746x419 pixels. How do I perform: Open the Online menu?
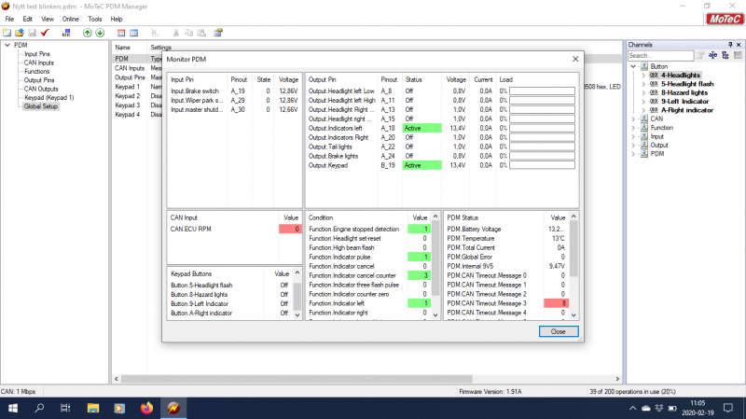pos(71,19)
